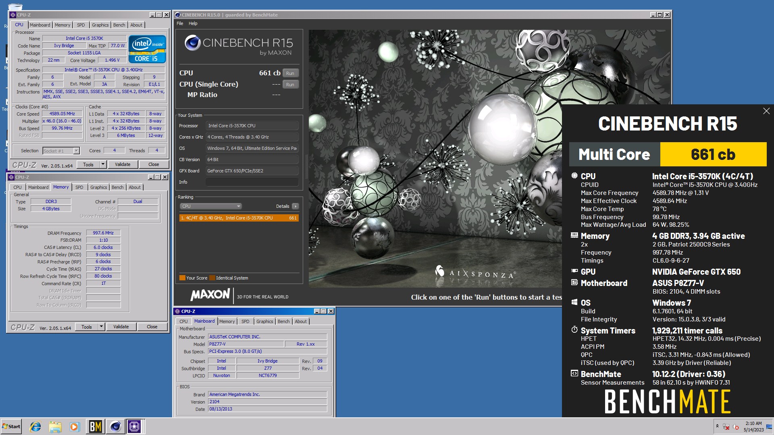Click Cinebench title bar icon
The image size is (774, 435).
[x=178, y=15]
